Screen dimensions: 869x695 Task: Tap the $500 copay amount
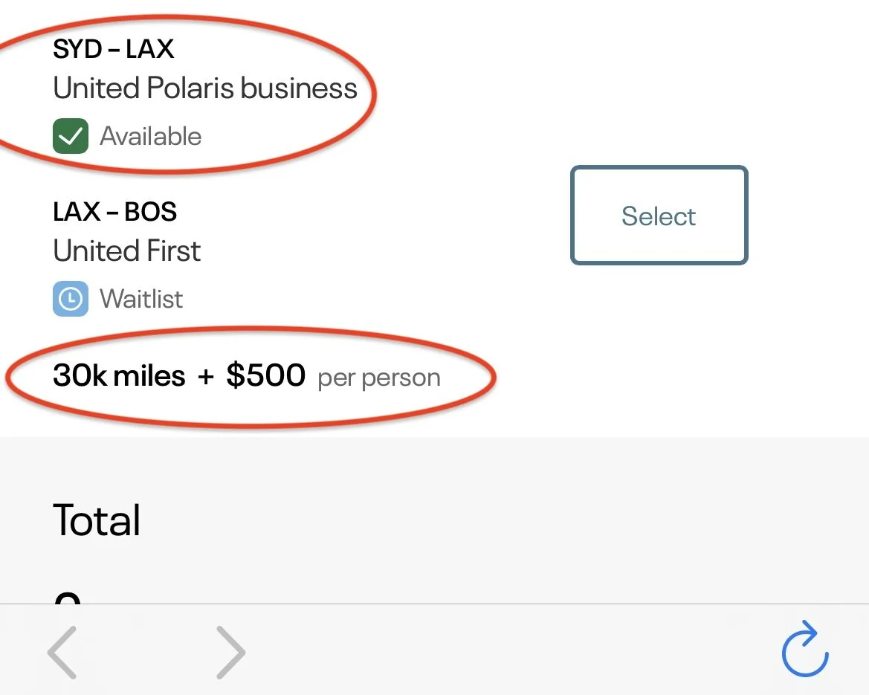tap(265, 376)
